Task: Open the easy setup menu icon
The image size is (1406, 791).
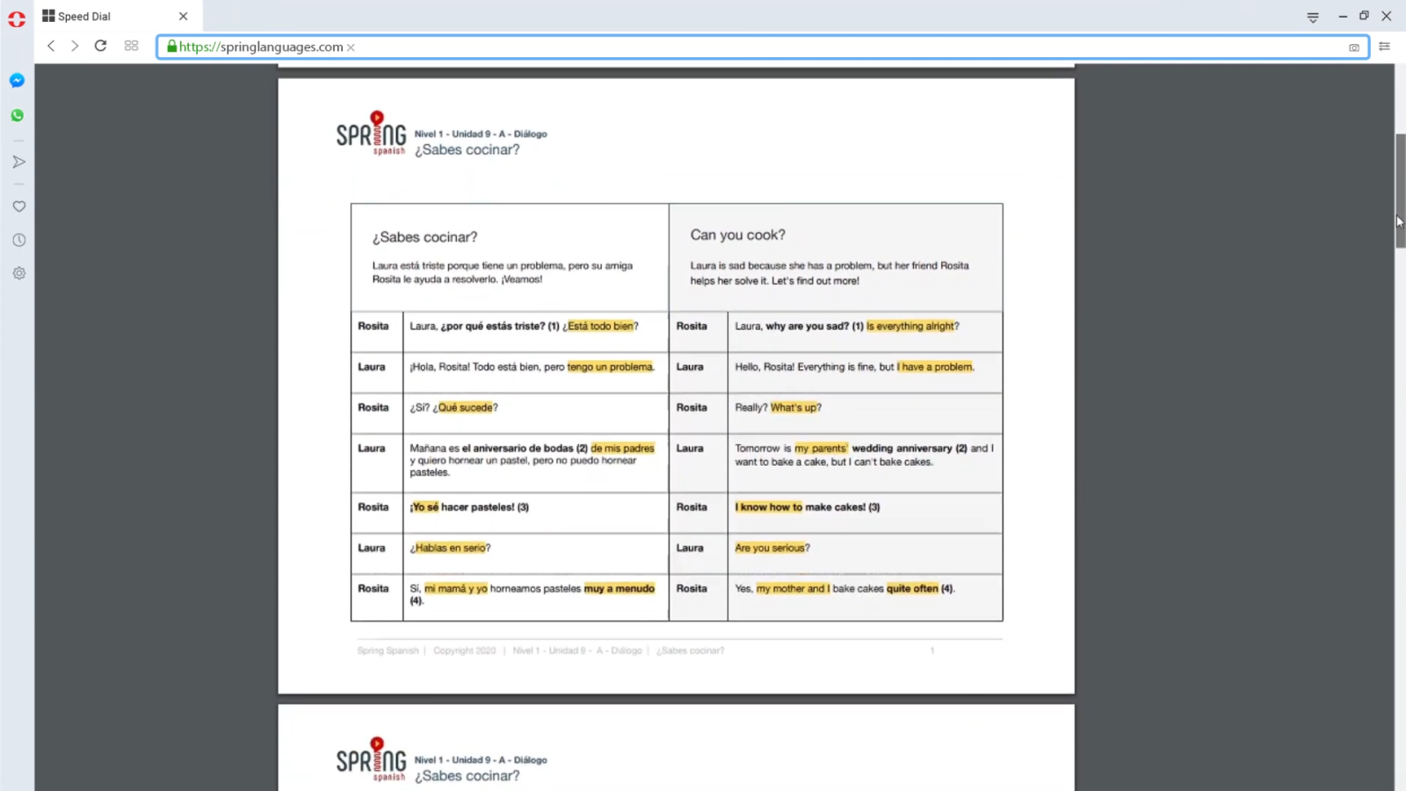Action: click(x=1384, y=47)
